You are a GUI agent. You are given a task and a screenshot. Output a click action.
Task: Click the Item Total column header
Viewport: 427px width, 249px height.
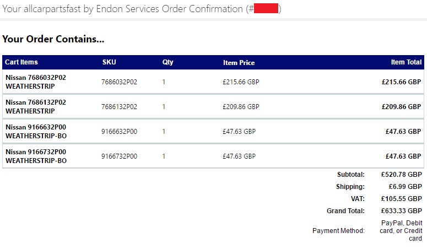(x=406, y=62)
